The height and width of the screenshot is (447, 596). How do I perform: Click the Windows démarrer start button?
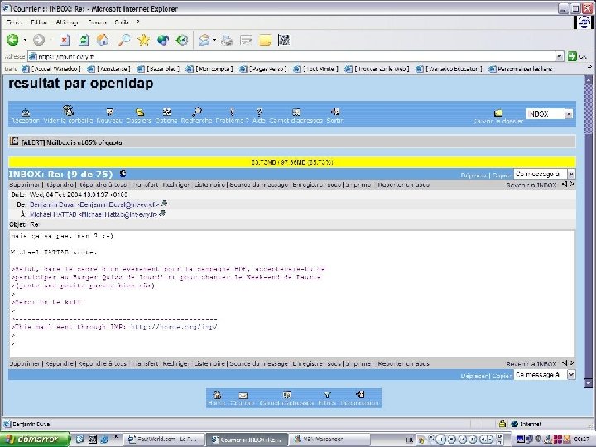click(36, 440)
